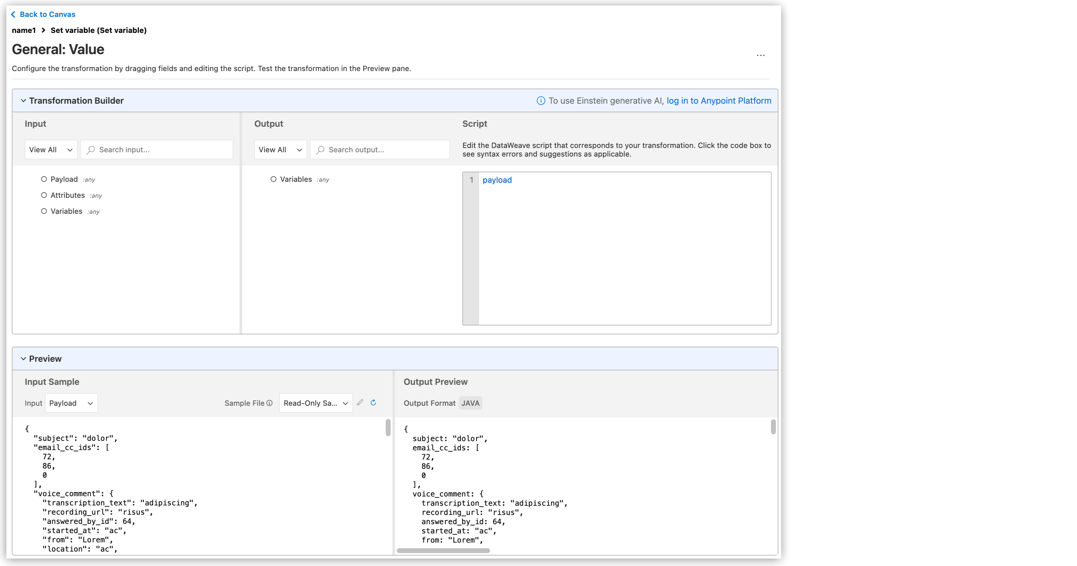This screenshot has height=566, width=1077.
Task: Open the Input View All dropdown
Action: coord(51,149)
